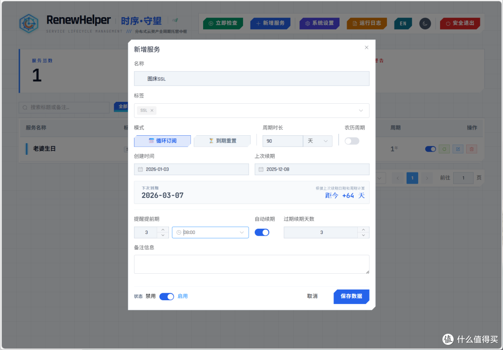Select 到期重置 mode
This screenshot has height=350, width=503.
click(x=222, y=141)
